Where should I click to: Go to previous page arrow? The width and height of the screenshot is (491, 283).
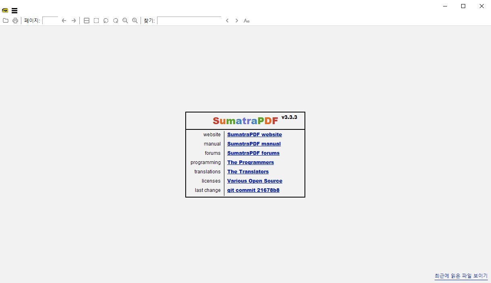click(x=64, y=21)
